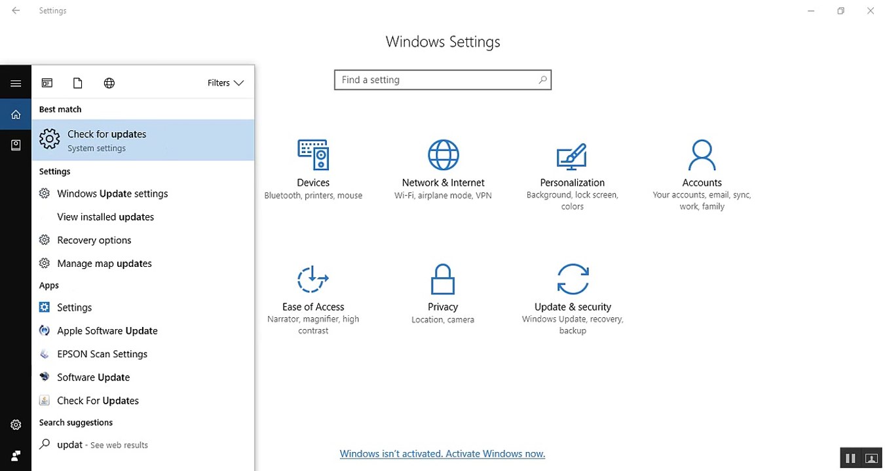Open Accounts settings category
The width and height of the screenshot is (885, 471).
702,175
